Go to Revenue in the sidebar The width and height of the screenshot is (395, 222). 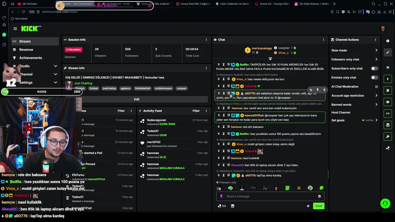pyautogui.click(x=35, y=50)
